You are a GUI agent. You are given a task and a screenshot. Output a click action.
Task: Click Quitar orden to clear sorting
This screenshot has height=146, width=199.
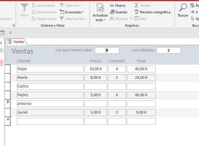click(44, 19)
